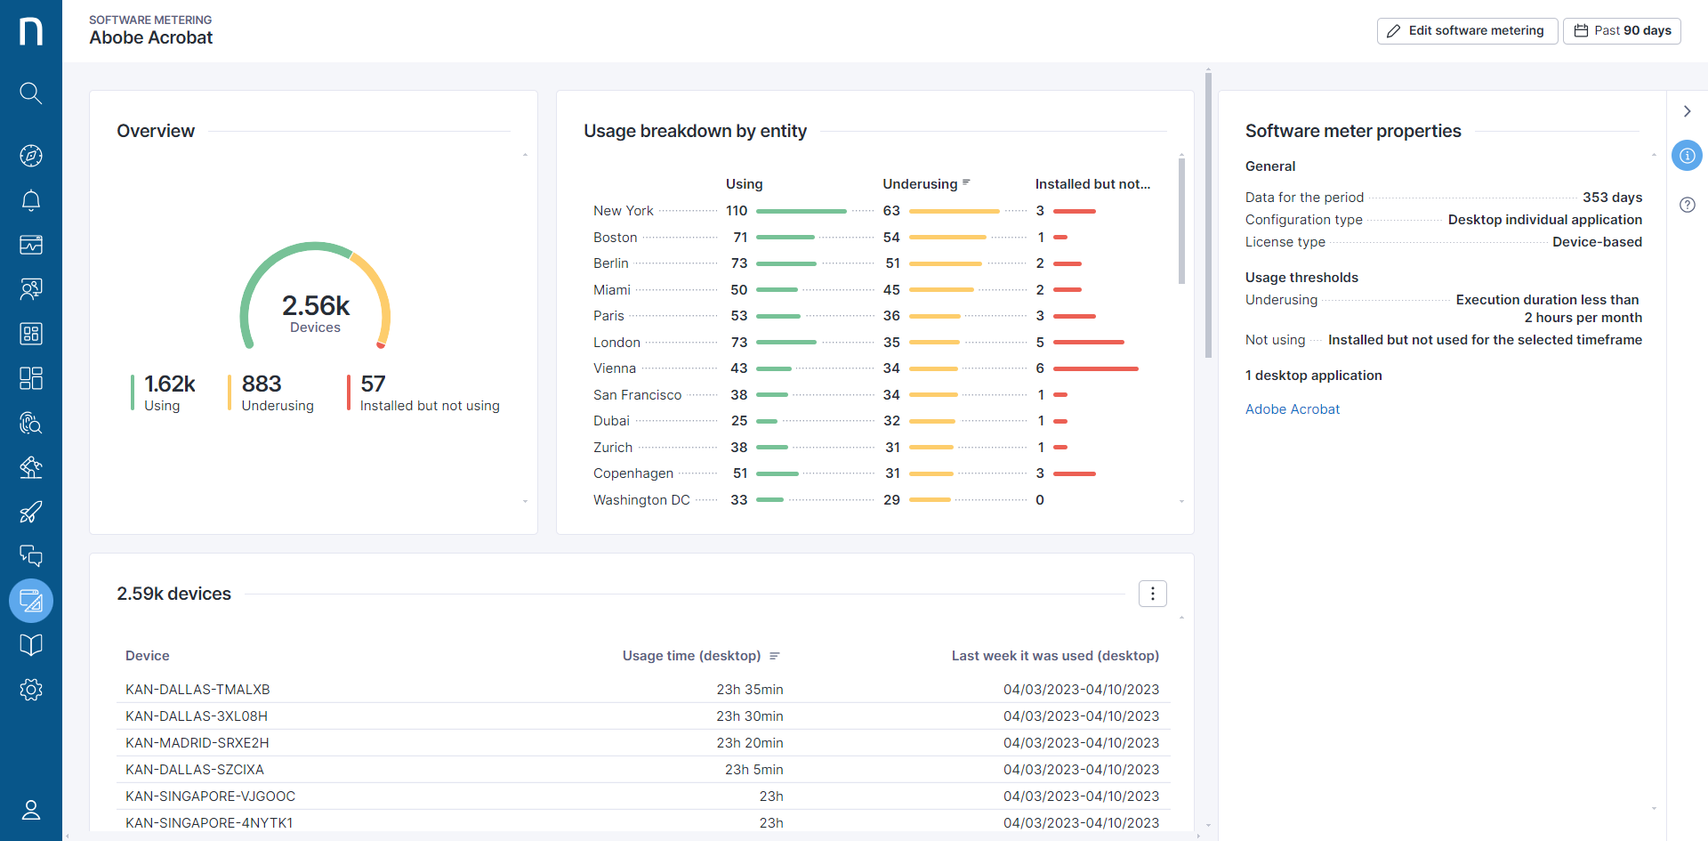This screenshot has height=841, width=1708.
Task: Click the rocket icon in sidebar
Action: pyautogui.click(x=31, y=512)
